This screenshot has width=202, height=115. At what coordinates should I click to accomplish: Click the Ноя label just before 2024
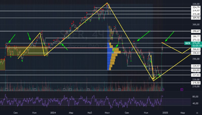tap(34, 113)
